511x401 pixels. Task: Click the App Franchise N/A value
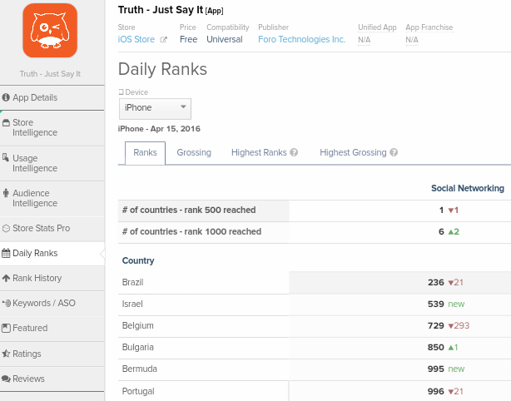point(412,40)
